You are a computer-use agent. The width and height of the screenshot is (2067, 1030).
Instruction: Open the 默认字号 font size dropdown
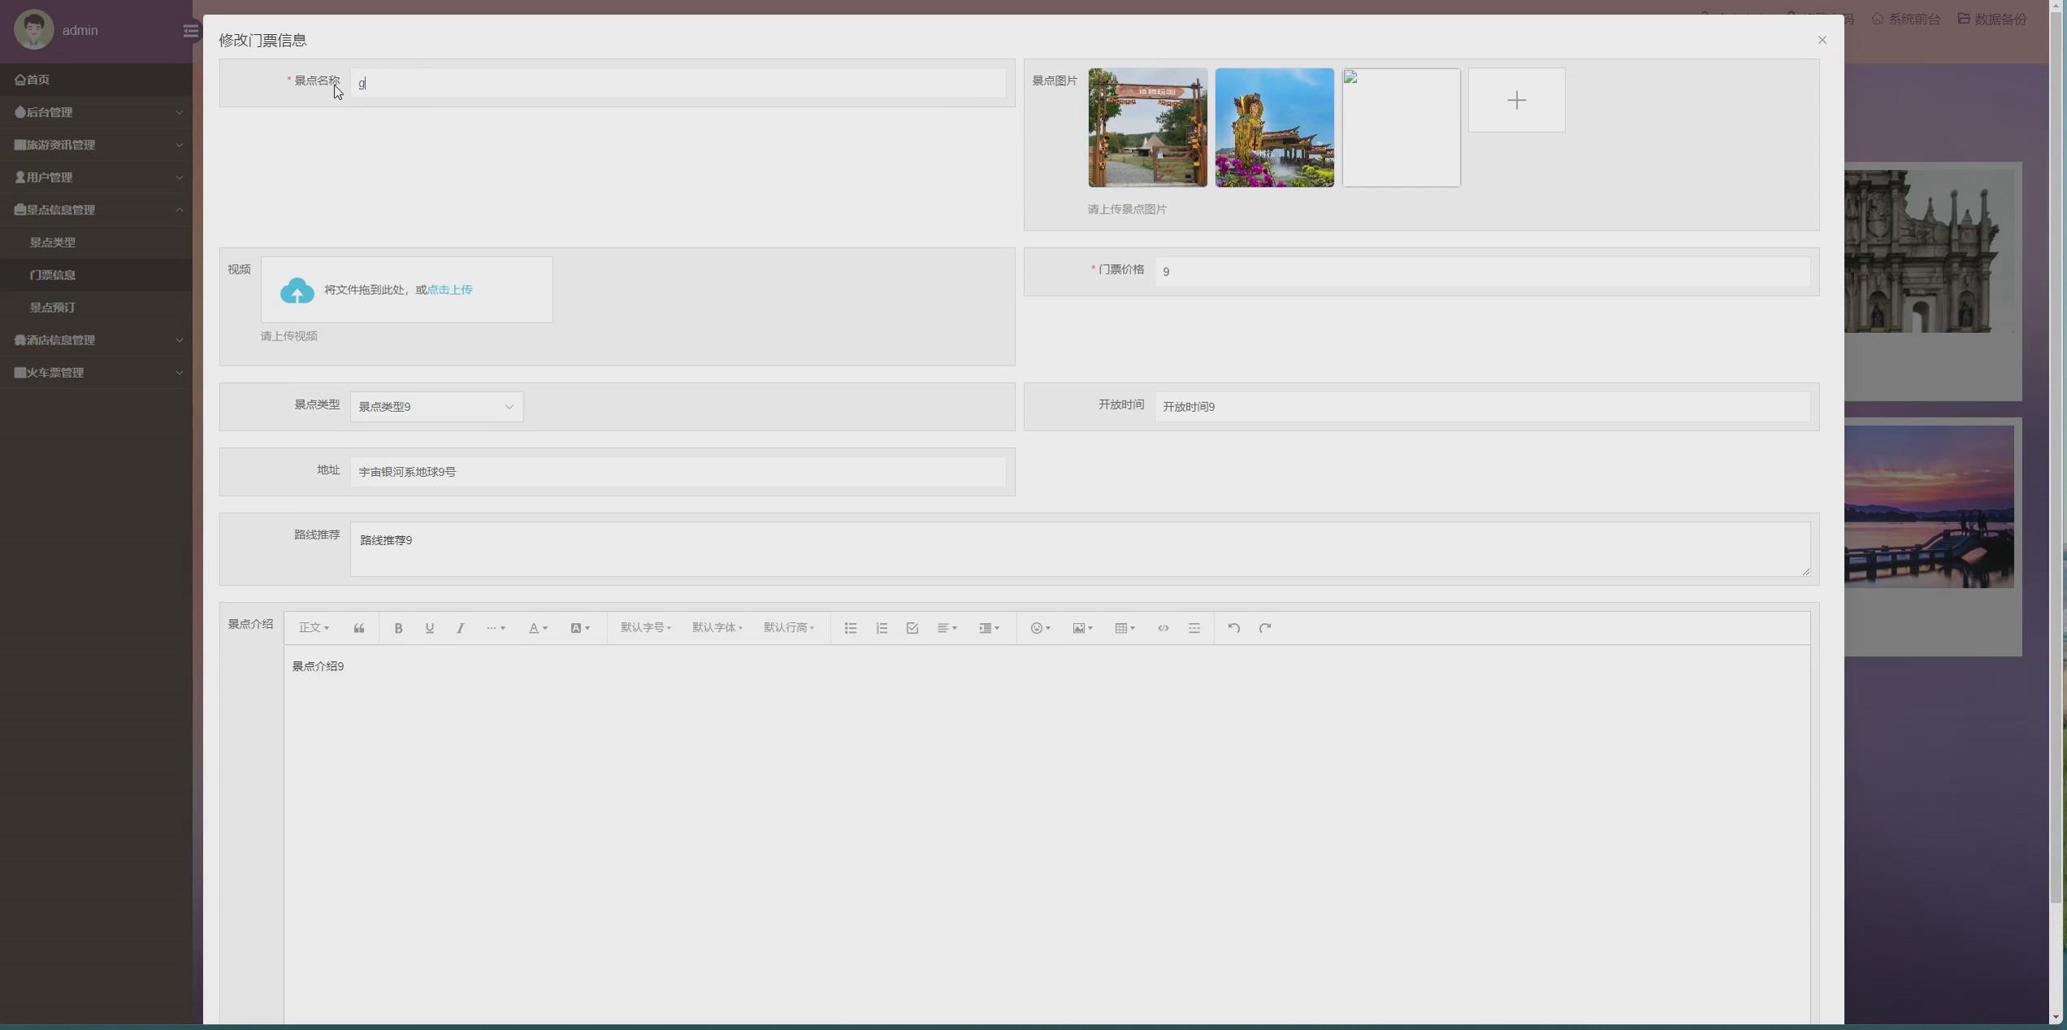pyautogui.click(x=645, y=628)
